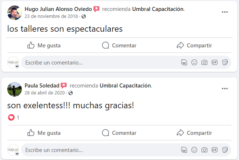Image resolution: width=239 pixels, height=160 pixels.
Task: Attach photo via camera icon in Hugo's post
Action: [x=204, y=62]
